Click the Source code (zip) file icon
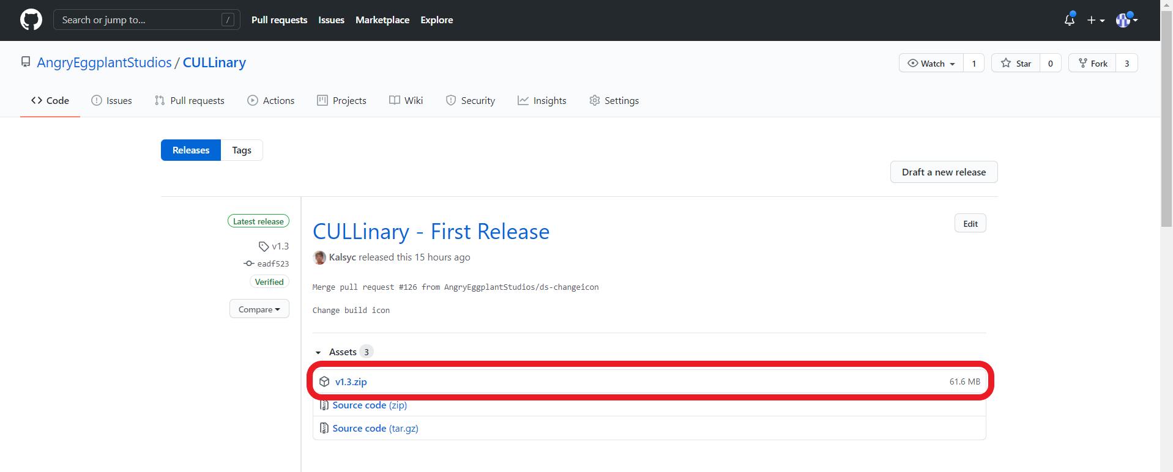 tap(324, 405)
